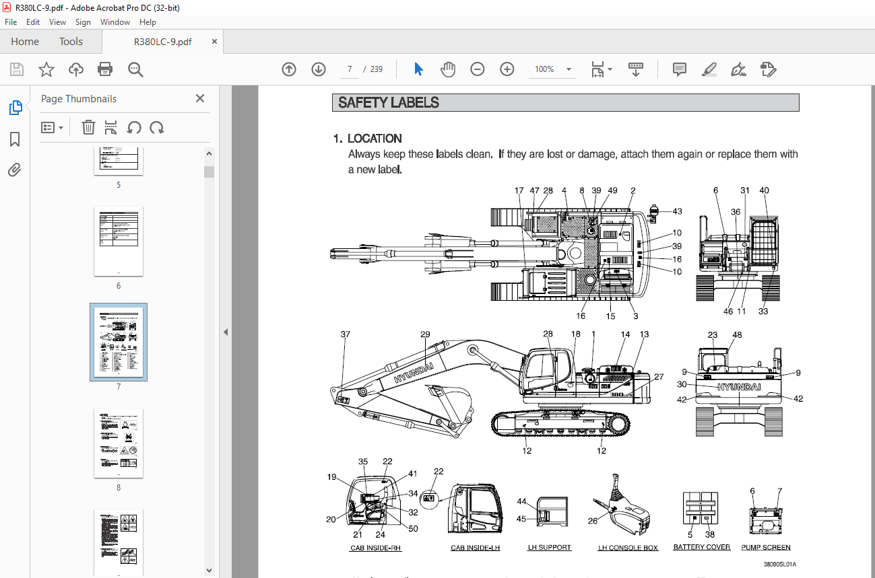This screenshot has width=875, height=578.
Task: Switch to the Tools tab
Action: [x=71, y=42]
